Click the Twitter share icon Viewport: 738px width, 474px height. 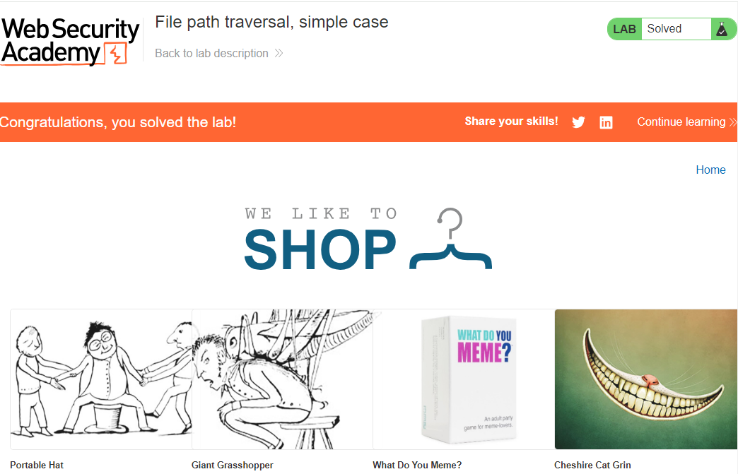click(578, 122)
